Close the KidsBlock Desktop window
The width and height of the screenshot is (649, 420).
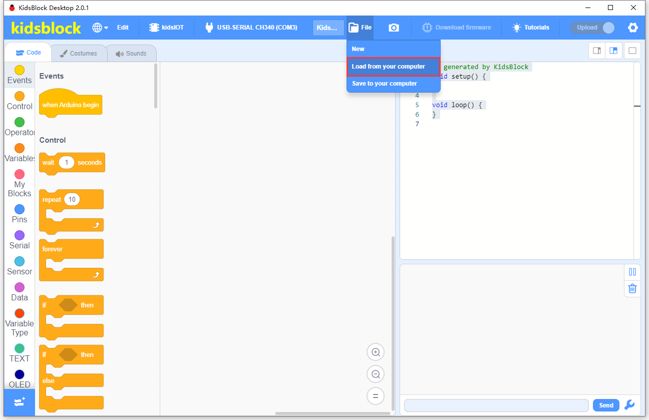point(633,8)
